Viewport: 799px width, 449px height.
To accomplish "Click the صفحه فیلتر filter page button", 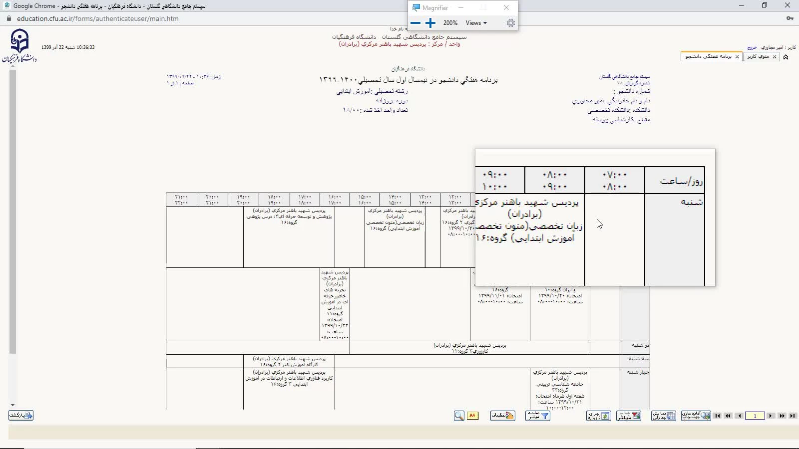I will coord(538,416).
